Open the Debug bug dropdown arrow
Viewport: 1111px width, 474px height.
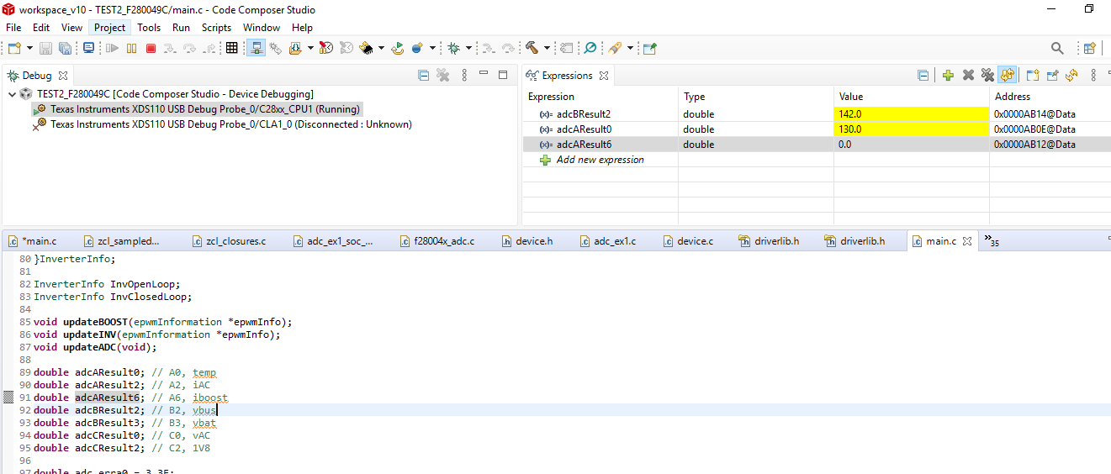468,48
